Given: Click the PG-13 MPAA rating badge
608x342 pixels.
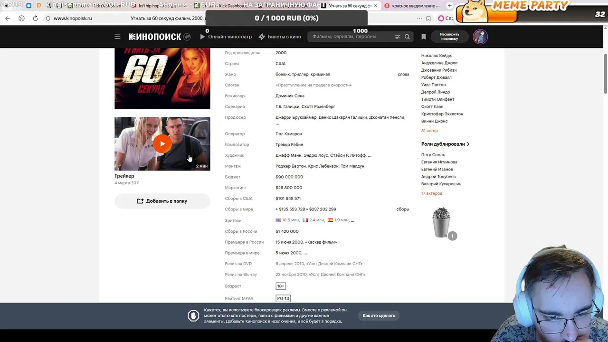Looking at the screenshot, I should 283,298.
